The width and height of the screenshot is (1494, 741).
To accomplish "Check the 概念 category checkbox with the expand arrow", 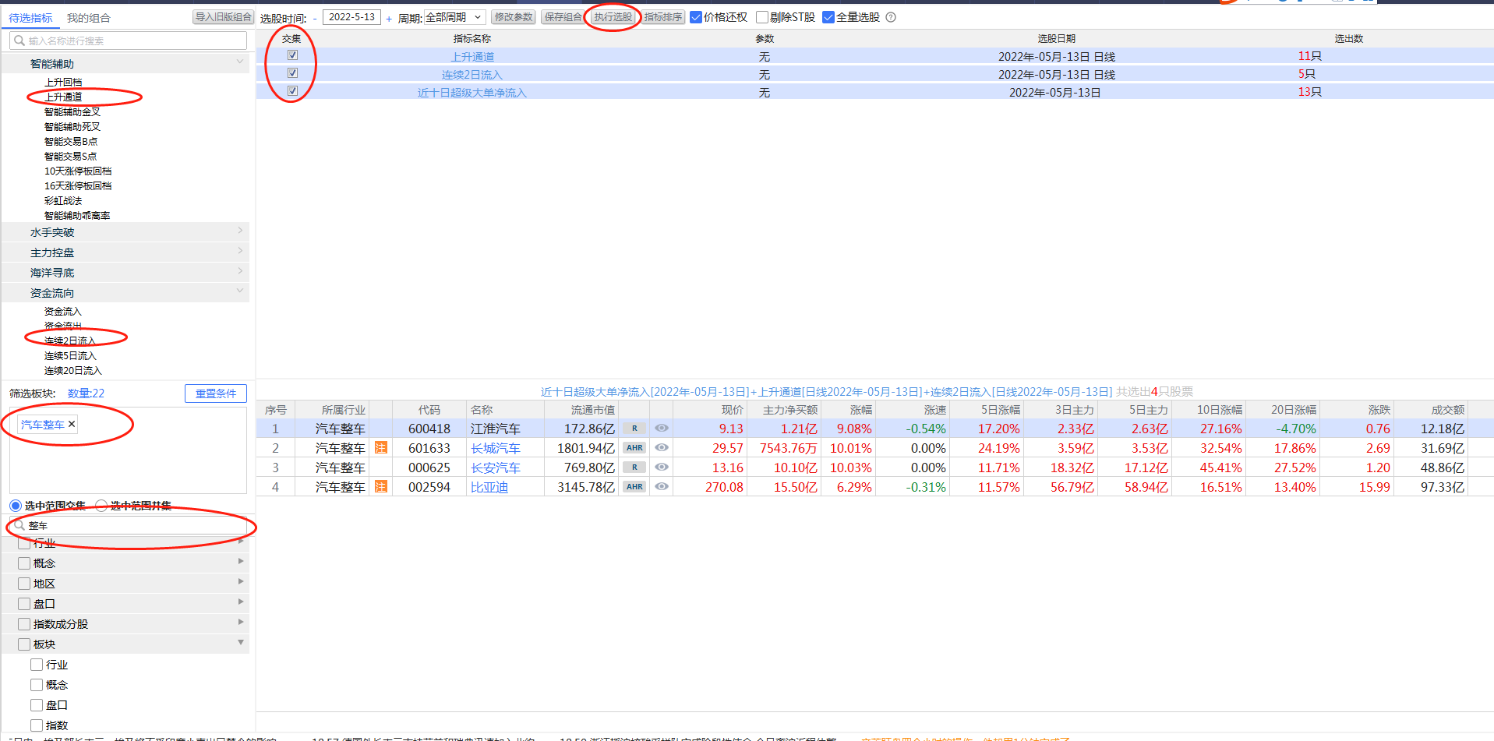I will tap(24, 563).
